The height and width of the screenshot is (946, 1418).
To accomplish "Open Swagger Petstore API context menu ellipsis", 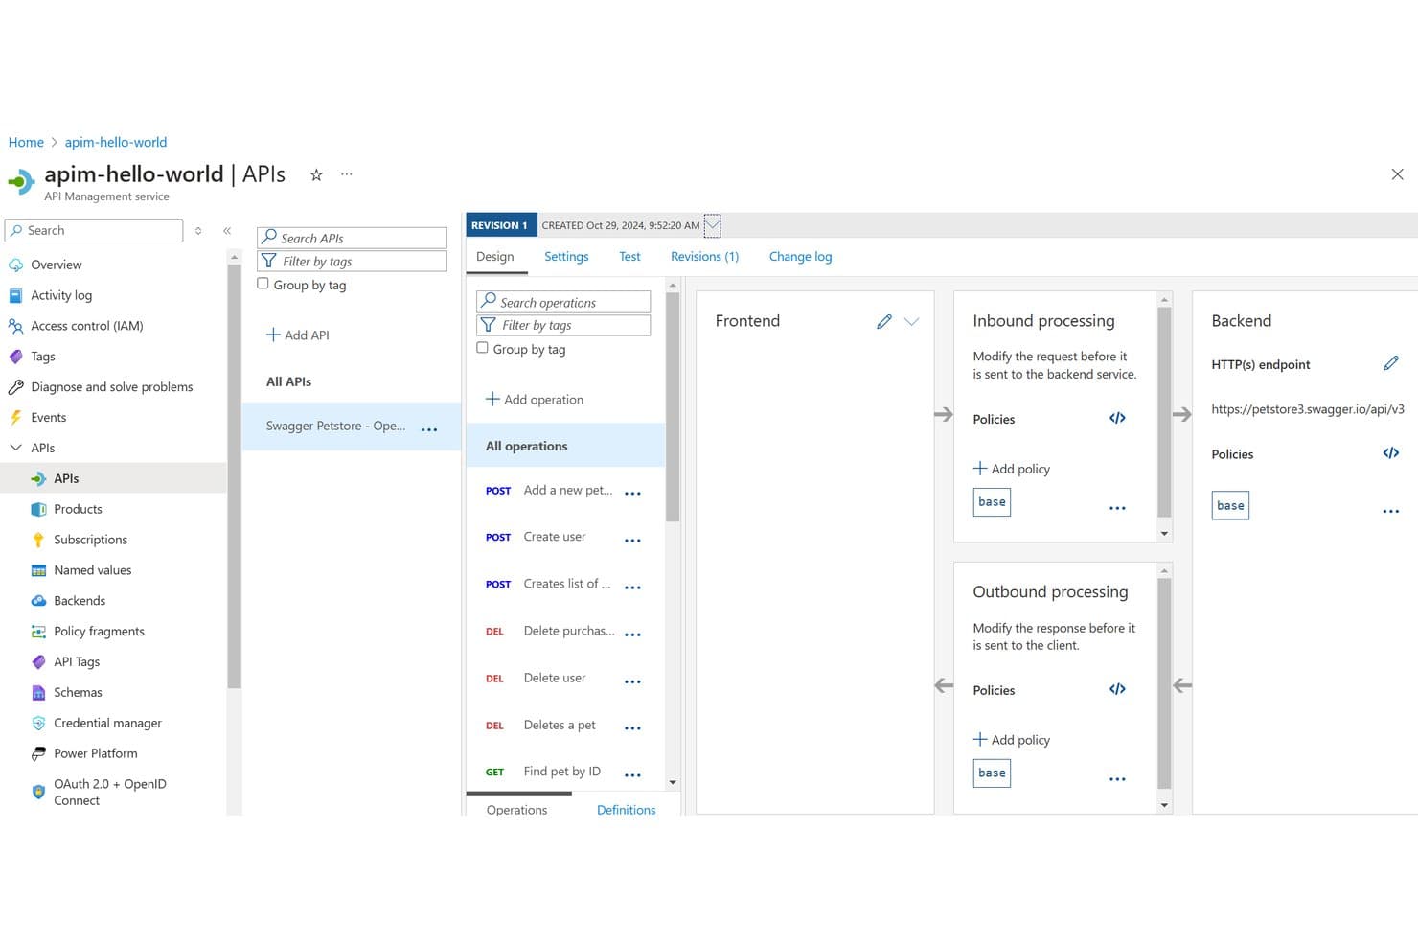I will pos(429,429).
